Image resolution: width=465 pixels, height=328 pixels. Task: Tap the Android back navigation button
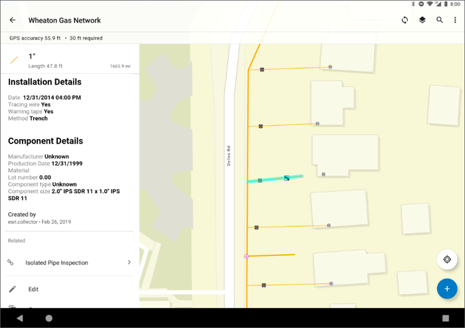click(19, 318)
